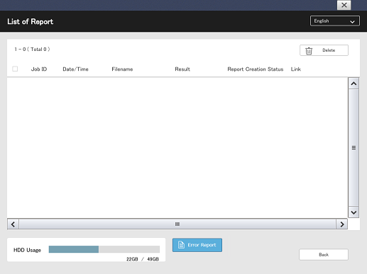
Task: Open the English language dropdown
Action: (x=335, y=21)
